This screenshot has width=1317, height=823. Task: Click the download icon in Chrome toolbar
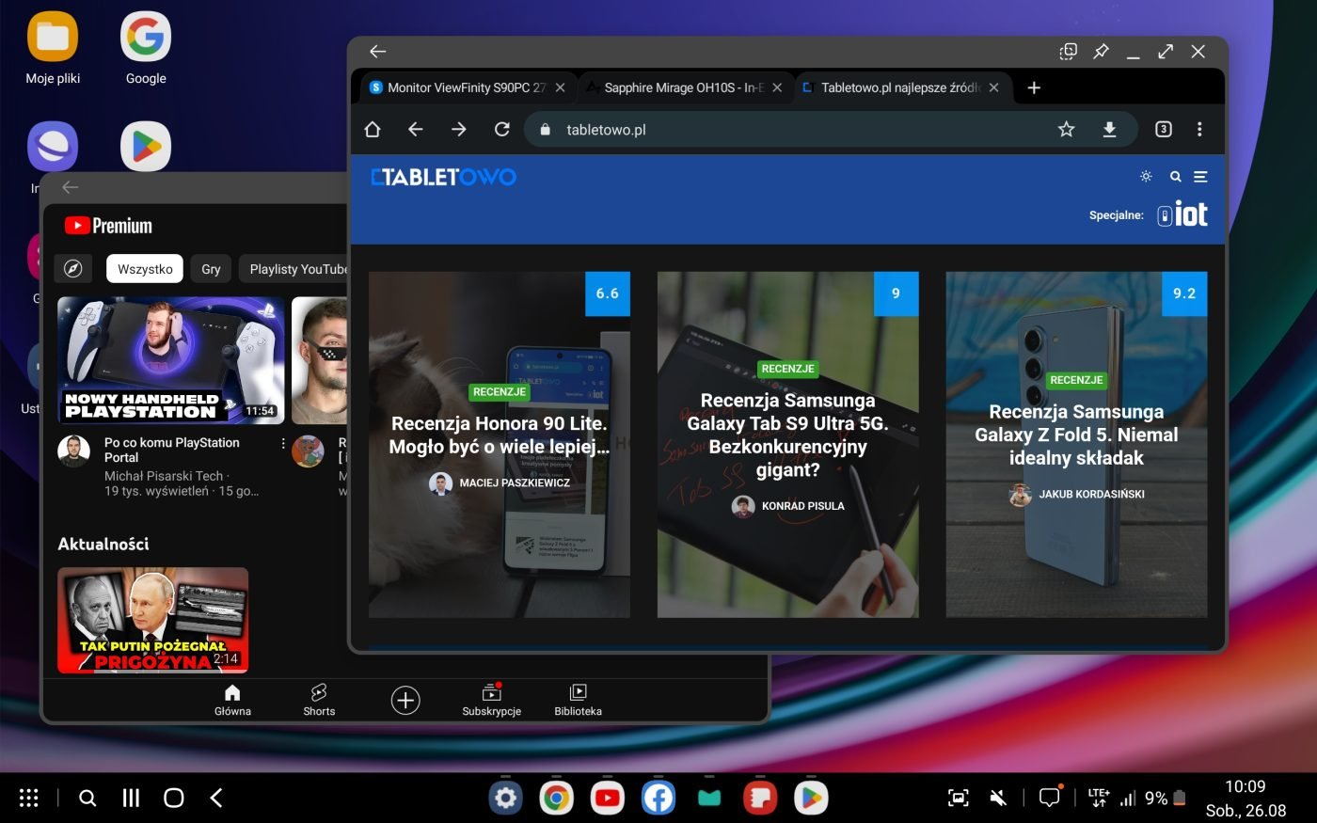[x=1110, y=130]
